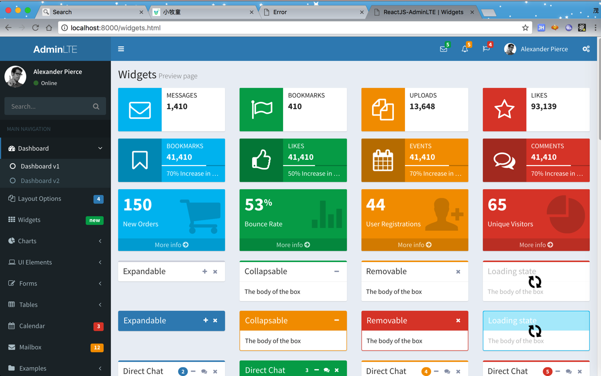
Task: Open the Examples sidebar menu
Action: click(55, 367)
